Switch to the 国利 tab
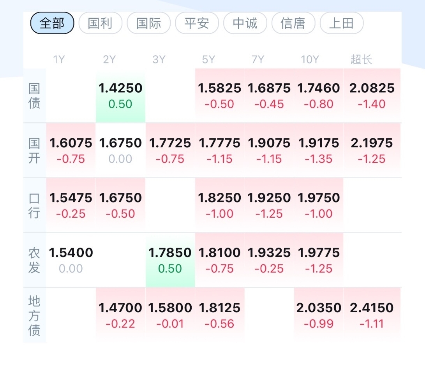The image size is (425, 366). [x=100, y=23]
